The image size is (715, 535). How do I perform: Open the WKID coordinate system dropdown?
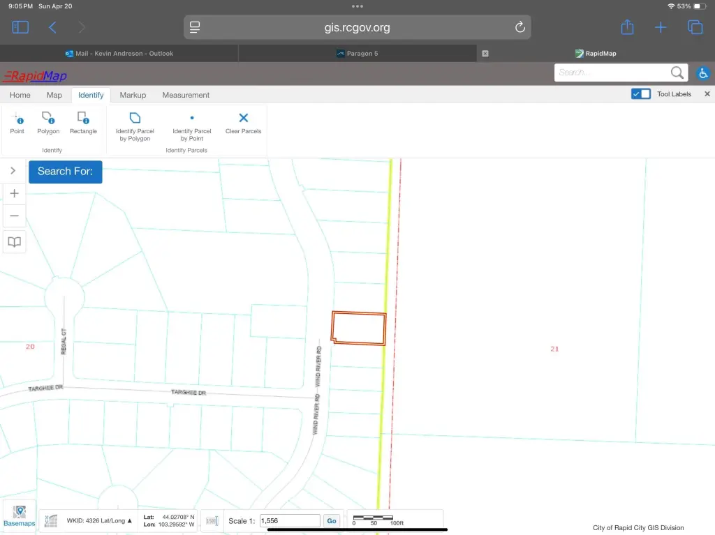[99, 520]
